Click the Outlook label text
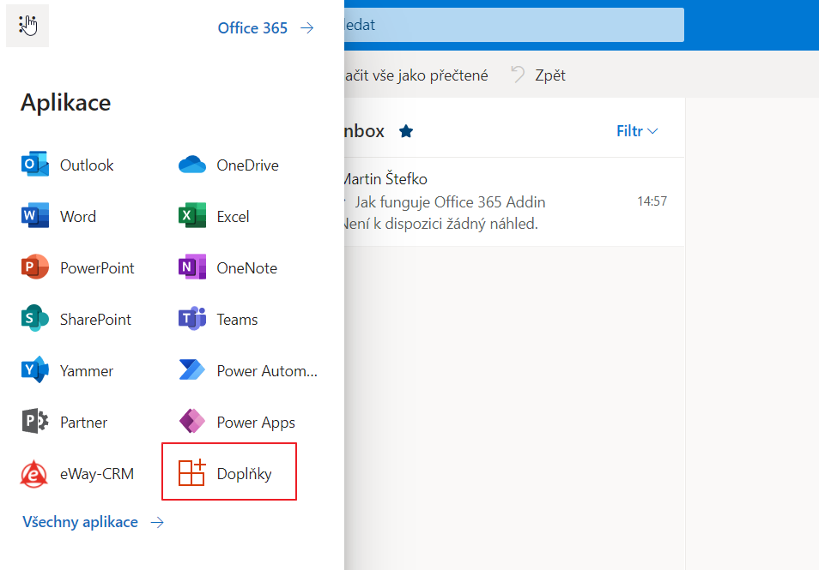 87,165
